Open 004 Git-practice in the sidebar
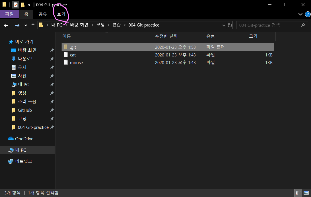The image size is (311, 197). tap(33, 127)
